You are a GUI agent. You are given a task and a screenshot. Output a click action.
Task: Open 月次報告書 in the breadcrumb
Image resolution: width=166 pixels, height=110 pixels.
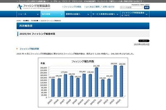(35, 21)
